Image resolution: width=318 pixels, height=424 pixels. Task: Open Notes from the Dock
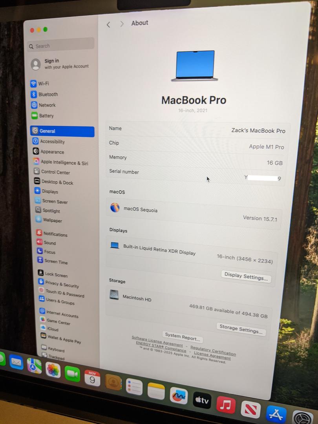pyautogui.click(x=156, y=391)
